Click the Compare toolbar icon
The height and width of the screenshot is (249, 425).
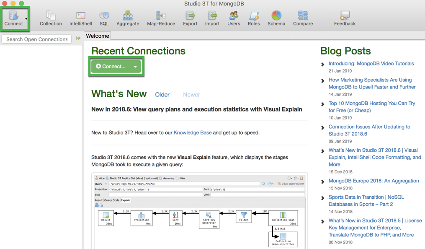[x=303, y=18]
